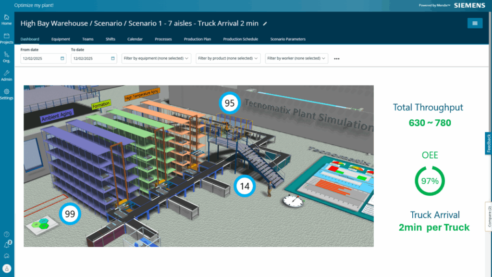Click the hamburger menu button
This screenshot has width=492, height=277.
[475, 23]
